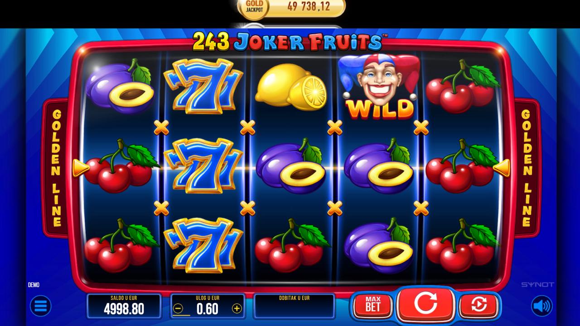Click the left Golden Line arrow marker
The width and height of the screenshot is (580, 326).
[81, 168]
